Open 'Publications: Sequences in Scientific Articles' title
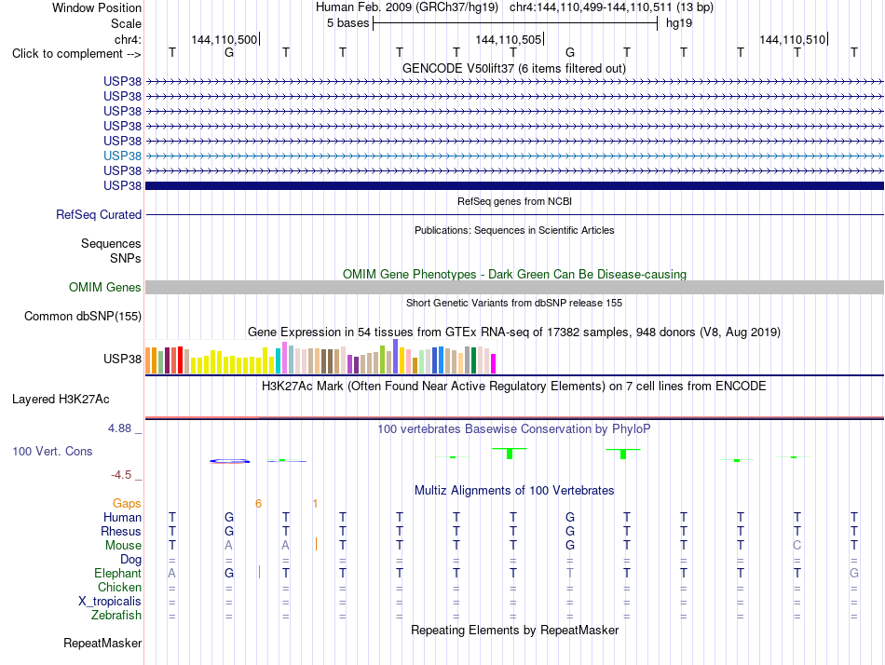Image resolution: width=885 pixels, height=665 pixels. [x=514, y=230]
